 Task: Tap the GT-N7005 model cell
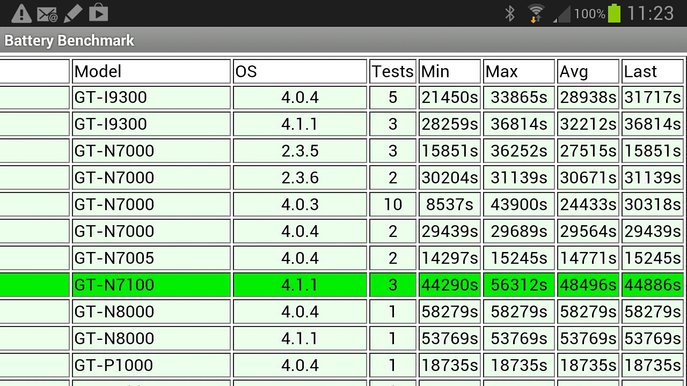coord(151,258)
